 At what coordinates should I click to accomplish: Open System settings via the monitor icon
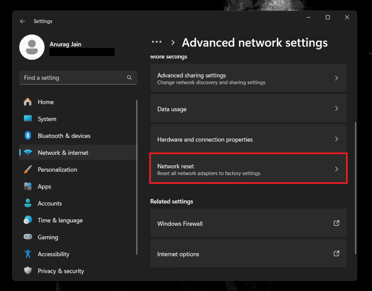27,119
